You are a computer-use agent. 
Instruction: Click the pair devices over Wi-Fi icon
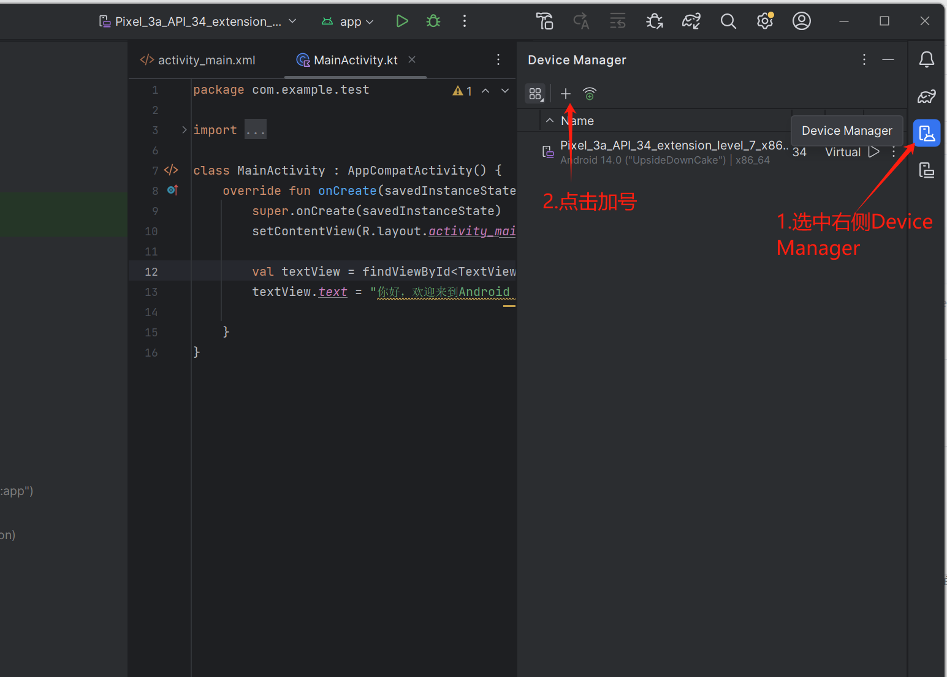(589, 94)
